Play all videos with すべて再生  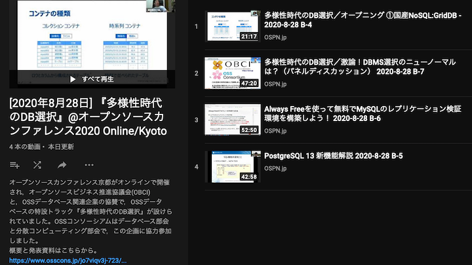[92, 79]
